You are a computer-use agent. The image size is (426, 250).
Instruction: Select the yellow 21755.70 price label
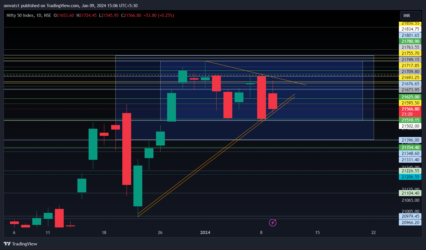[410, 53]
